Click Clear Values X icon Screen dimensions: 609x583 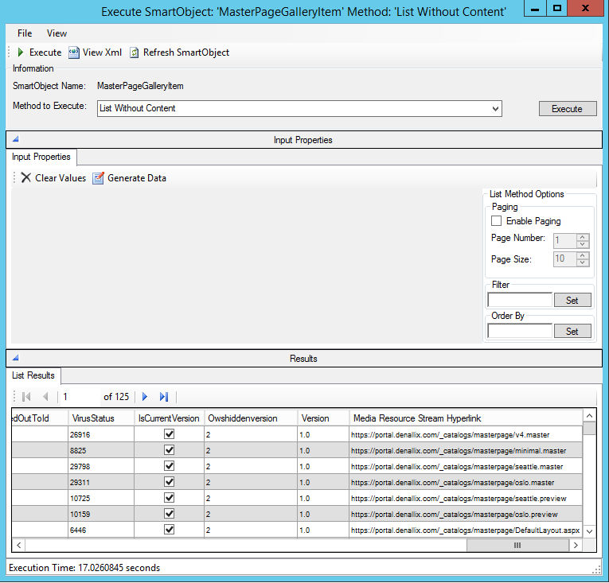coord(26,178)
